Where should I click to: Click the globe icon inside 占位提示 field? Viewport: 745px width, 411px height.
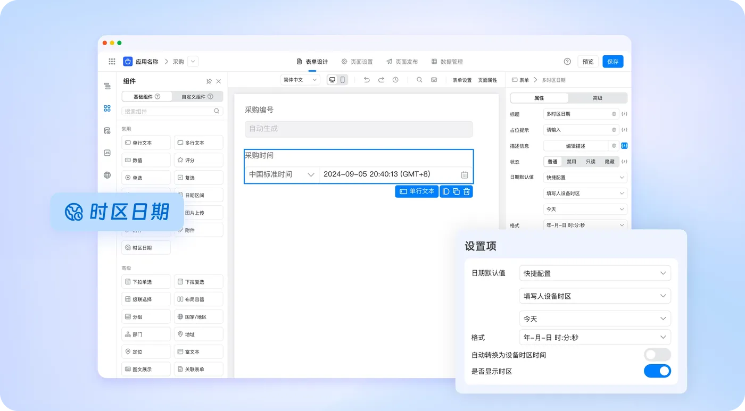[x=614, y=130]
